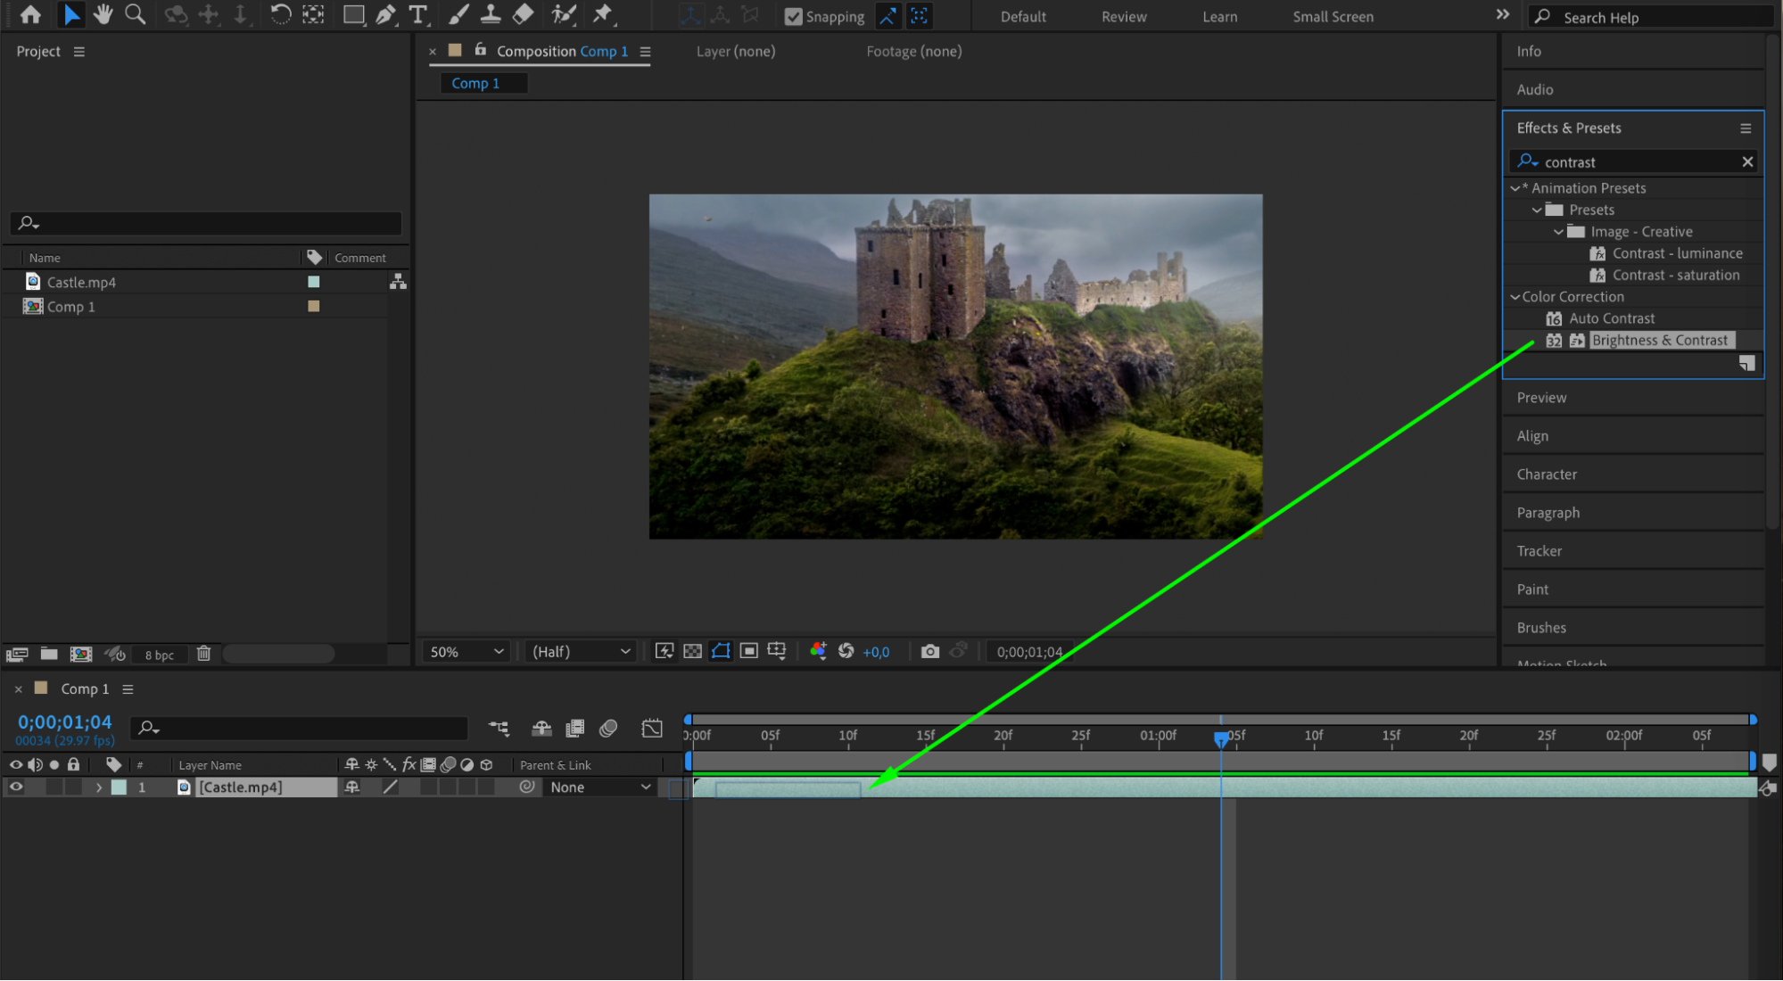Click the Castle.mp4 label color swatch
The image size is (1783, 981).
(x=313, y=282)
